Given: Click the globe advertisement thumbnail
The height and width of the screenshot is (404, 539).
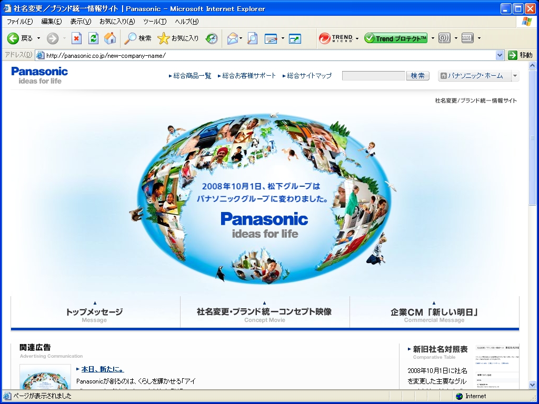Looking at the screenshot, I should coord(45,377).
